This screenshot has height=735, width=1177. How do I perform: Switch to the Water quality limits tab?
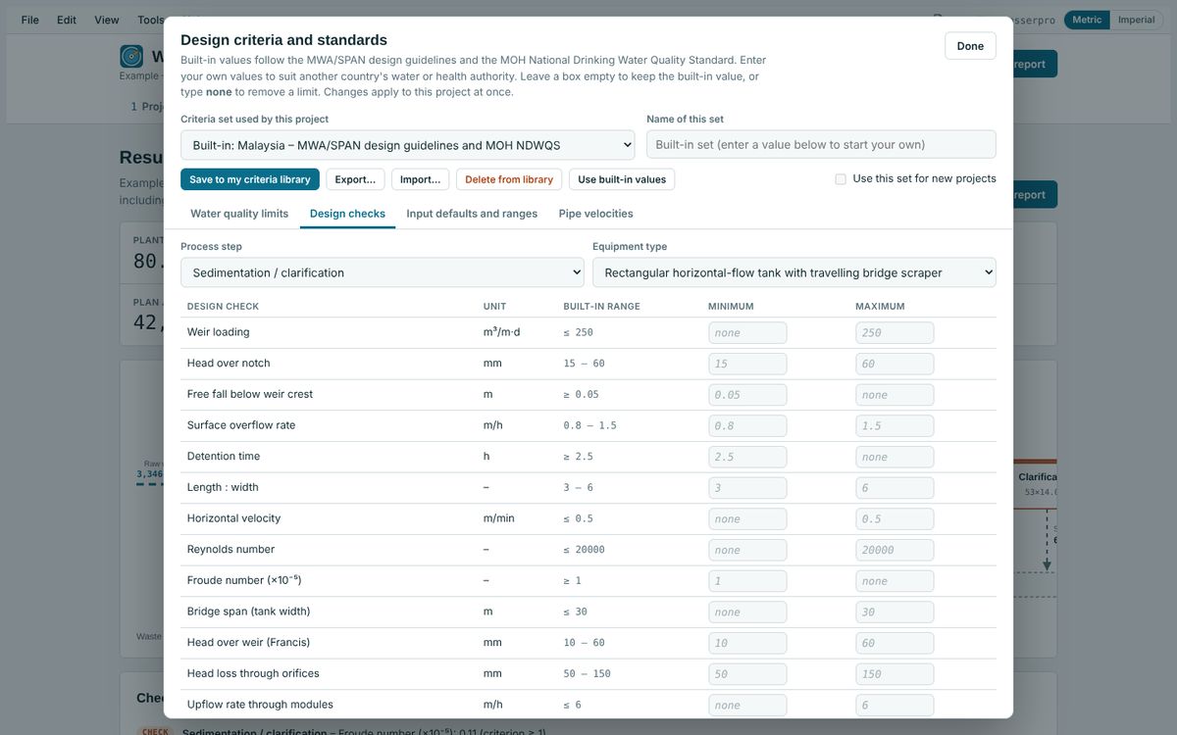click(x=239, y=214)
